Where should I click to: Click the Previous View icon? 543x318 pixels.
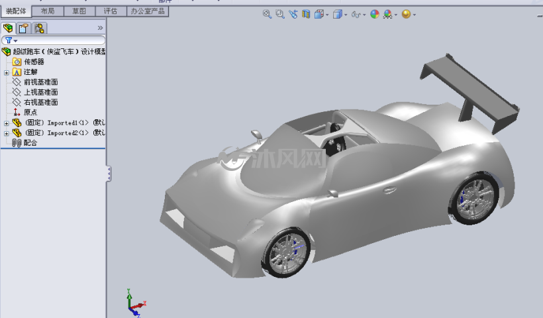pos(293,14)
